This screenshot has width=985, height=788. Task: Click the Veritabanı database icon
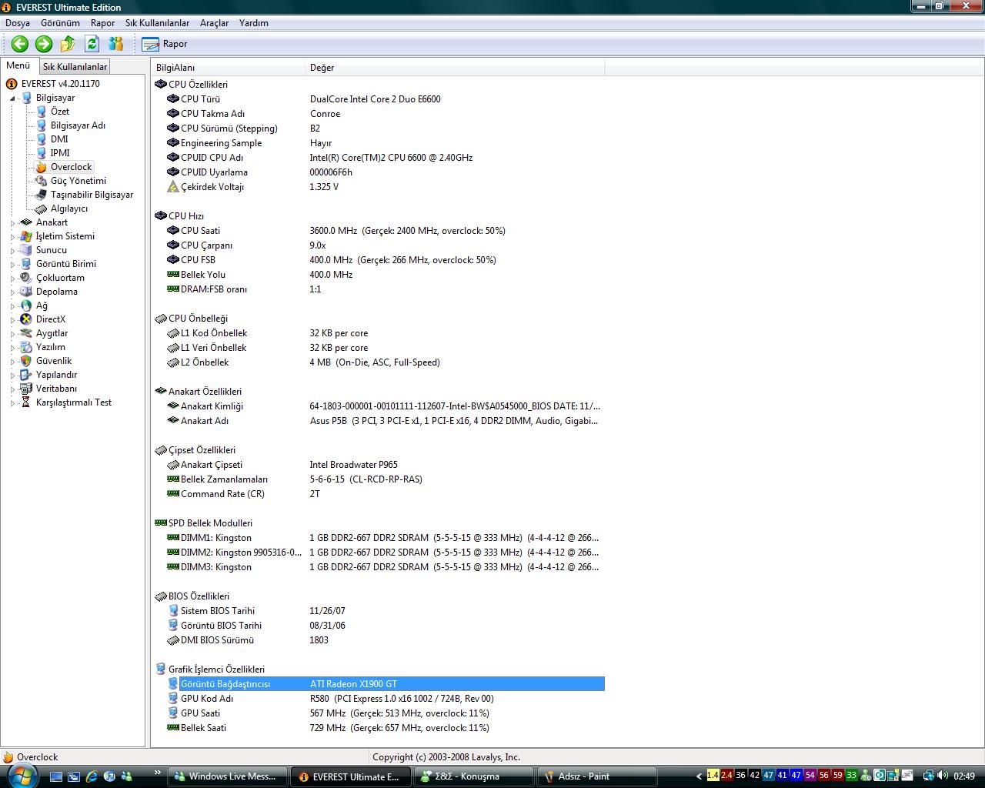(x=26, y=389)
